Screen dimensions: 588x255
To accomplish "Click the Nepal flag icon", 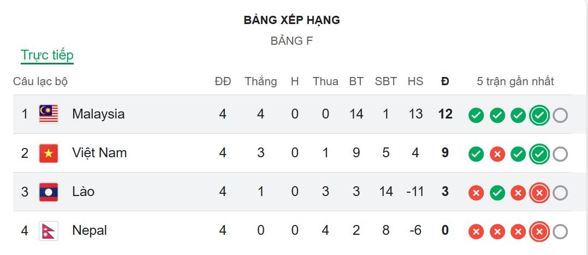I will (49, 231).
